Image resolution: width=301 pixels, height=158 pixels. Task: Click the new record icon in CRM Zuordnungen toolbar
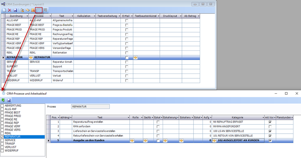point(4,10)
